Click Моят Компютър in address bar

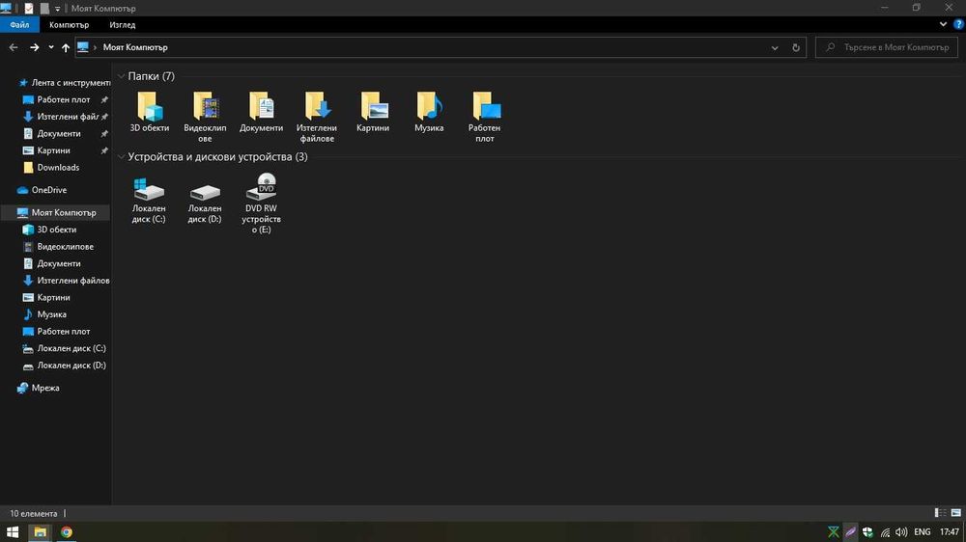135,47
